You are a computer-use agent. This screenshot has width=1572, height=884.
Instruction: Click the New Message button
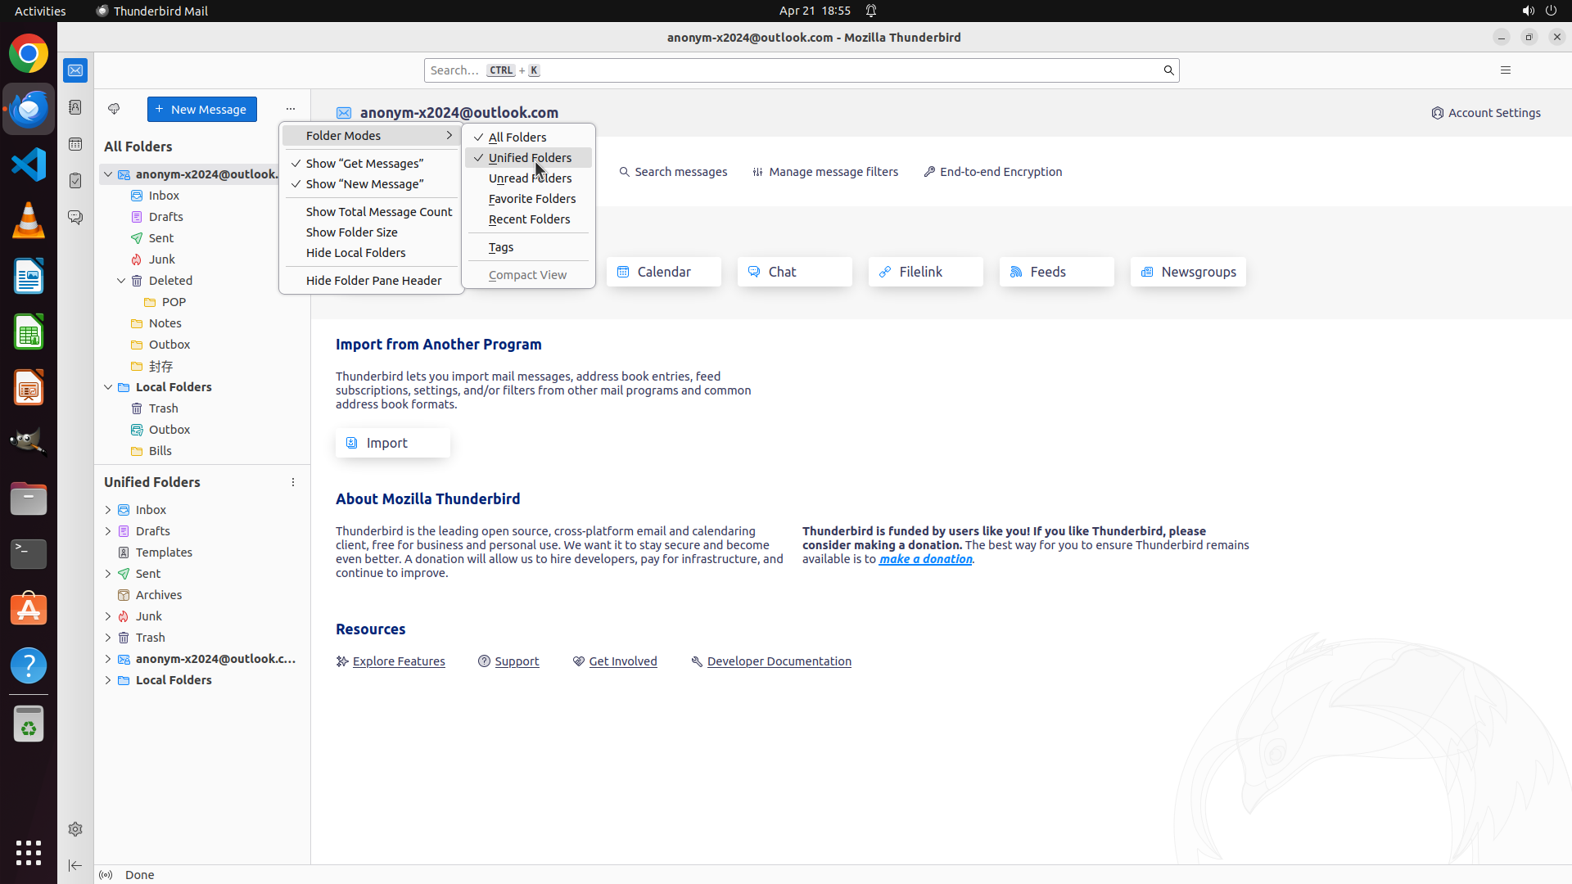(201, 109)
